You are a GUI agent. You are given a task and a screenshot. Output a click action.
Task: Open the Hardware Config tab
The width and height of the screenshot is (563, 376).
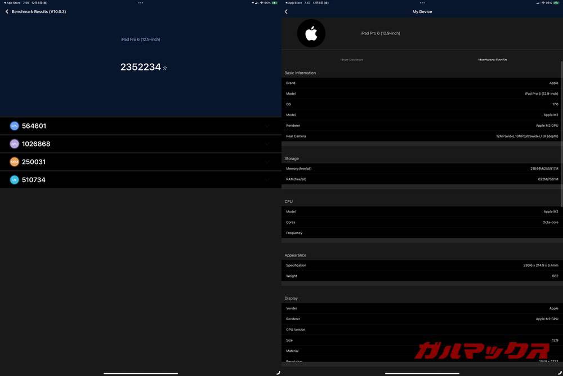[491, 59]
